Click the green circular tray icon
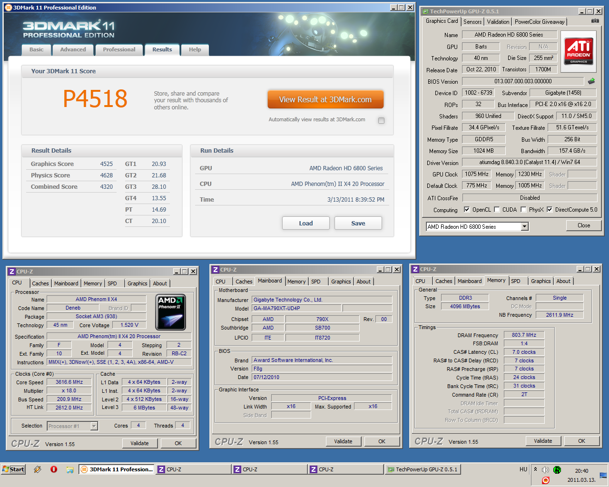 [x=557, y=470]
